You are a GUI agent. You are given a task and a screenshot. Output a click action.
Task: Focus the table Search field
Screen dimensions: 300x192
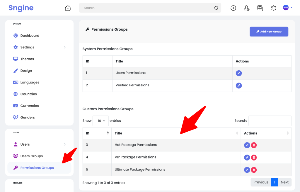(270, 121)
